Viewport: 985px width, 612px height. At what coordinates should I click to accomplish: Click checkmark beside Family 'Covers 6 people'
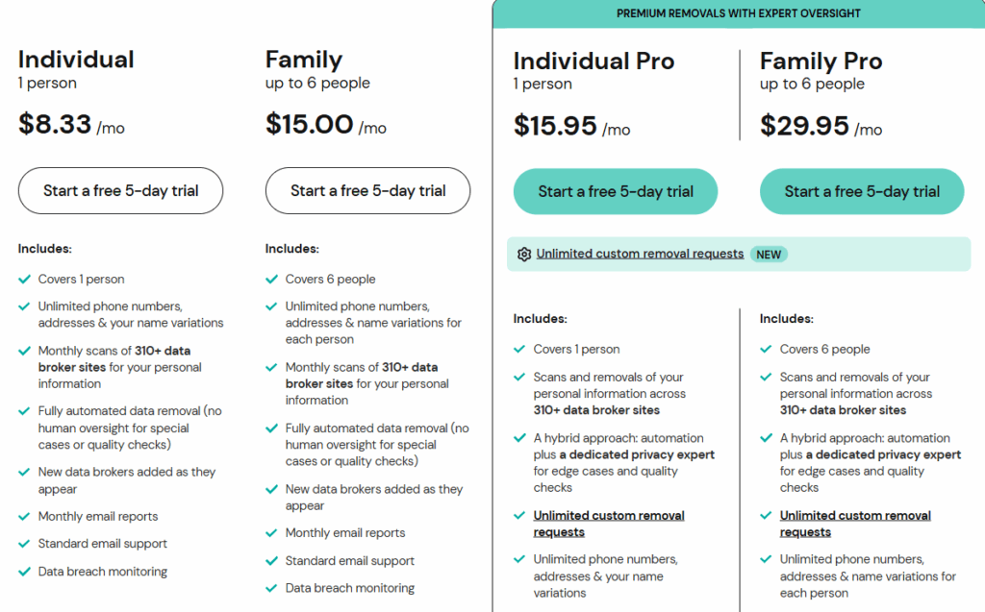click(271, 280)
